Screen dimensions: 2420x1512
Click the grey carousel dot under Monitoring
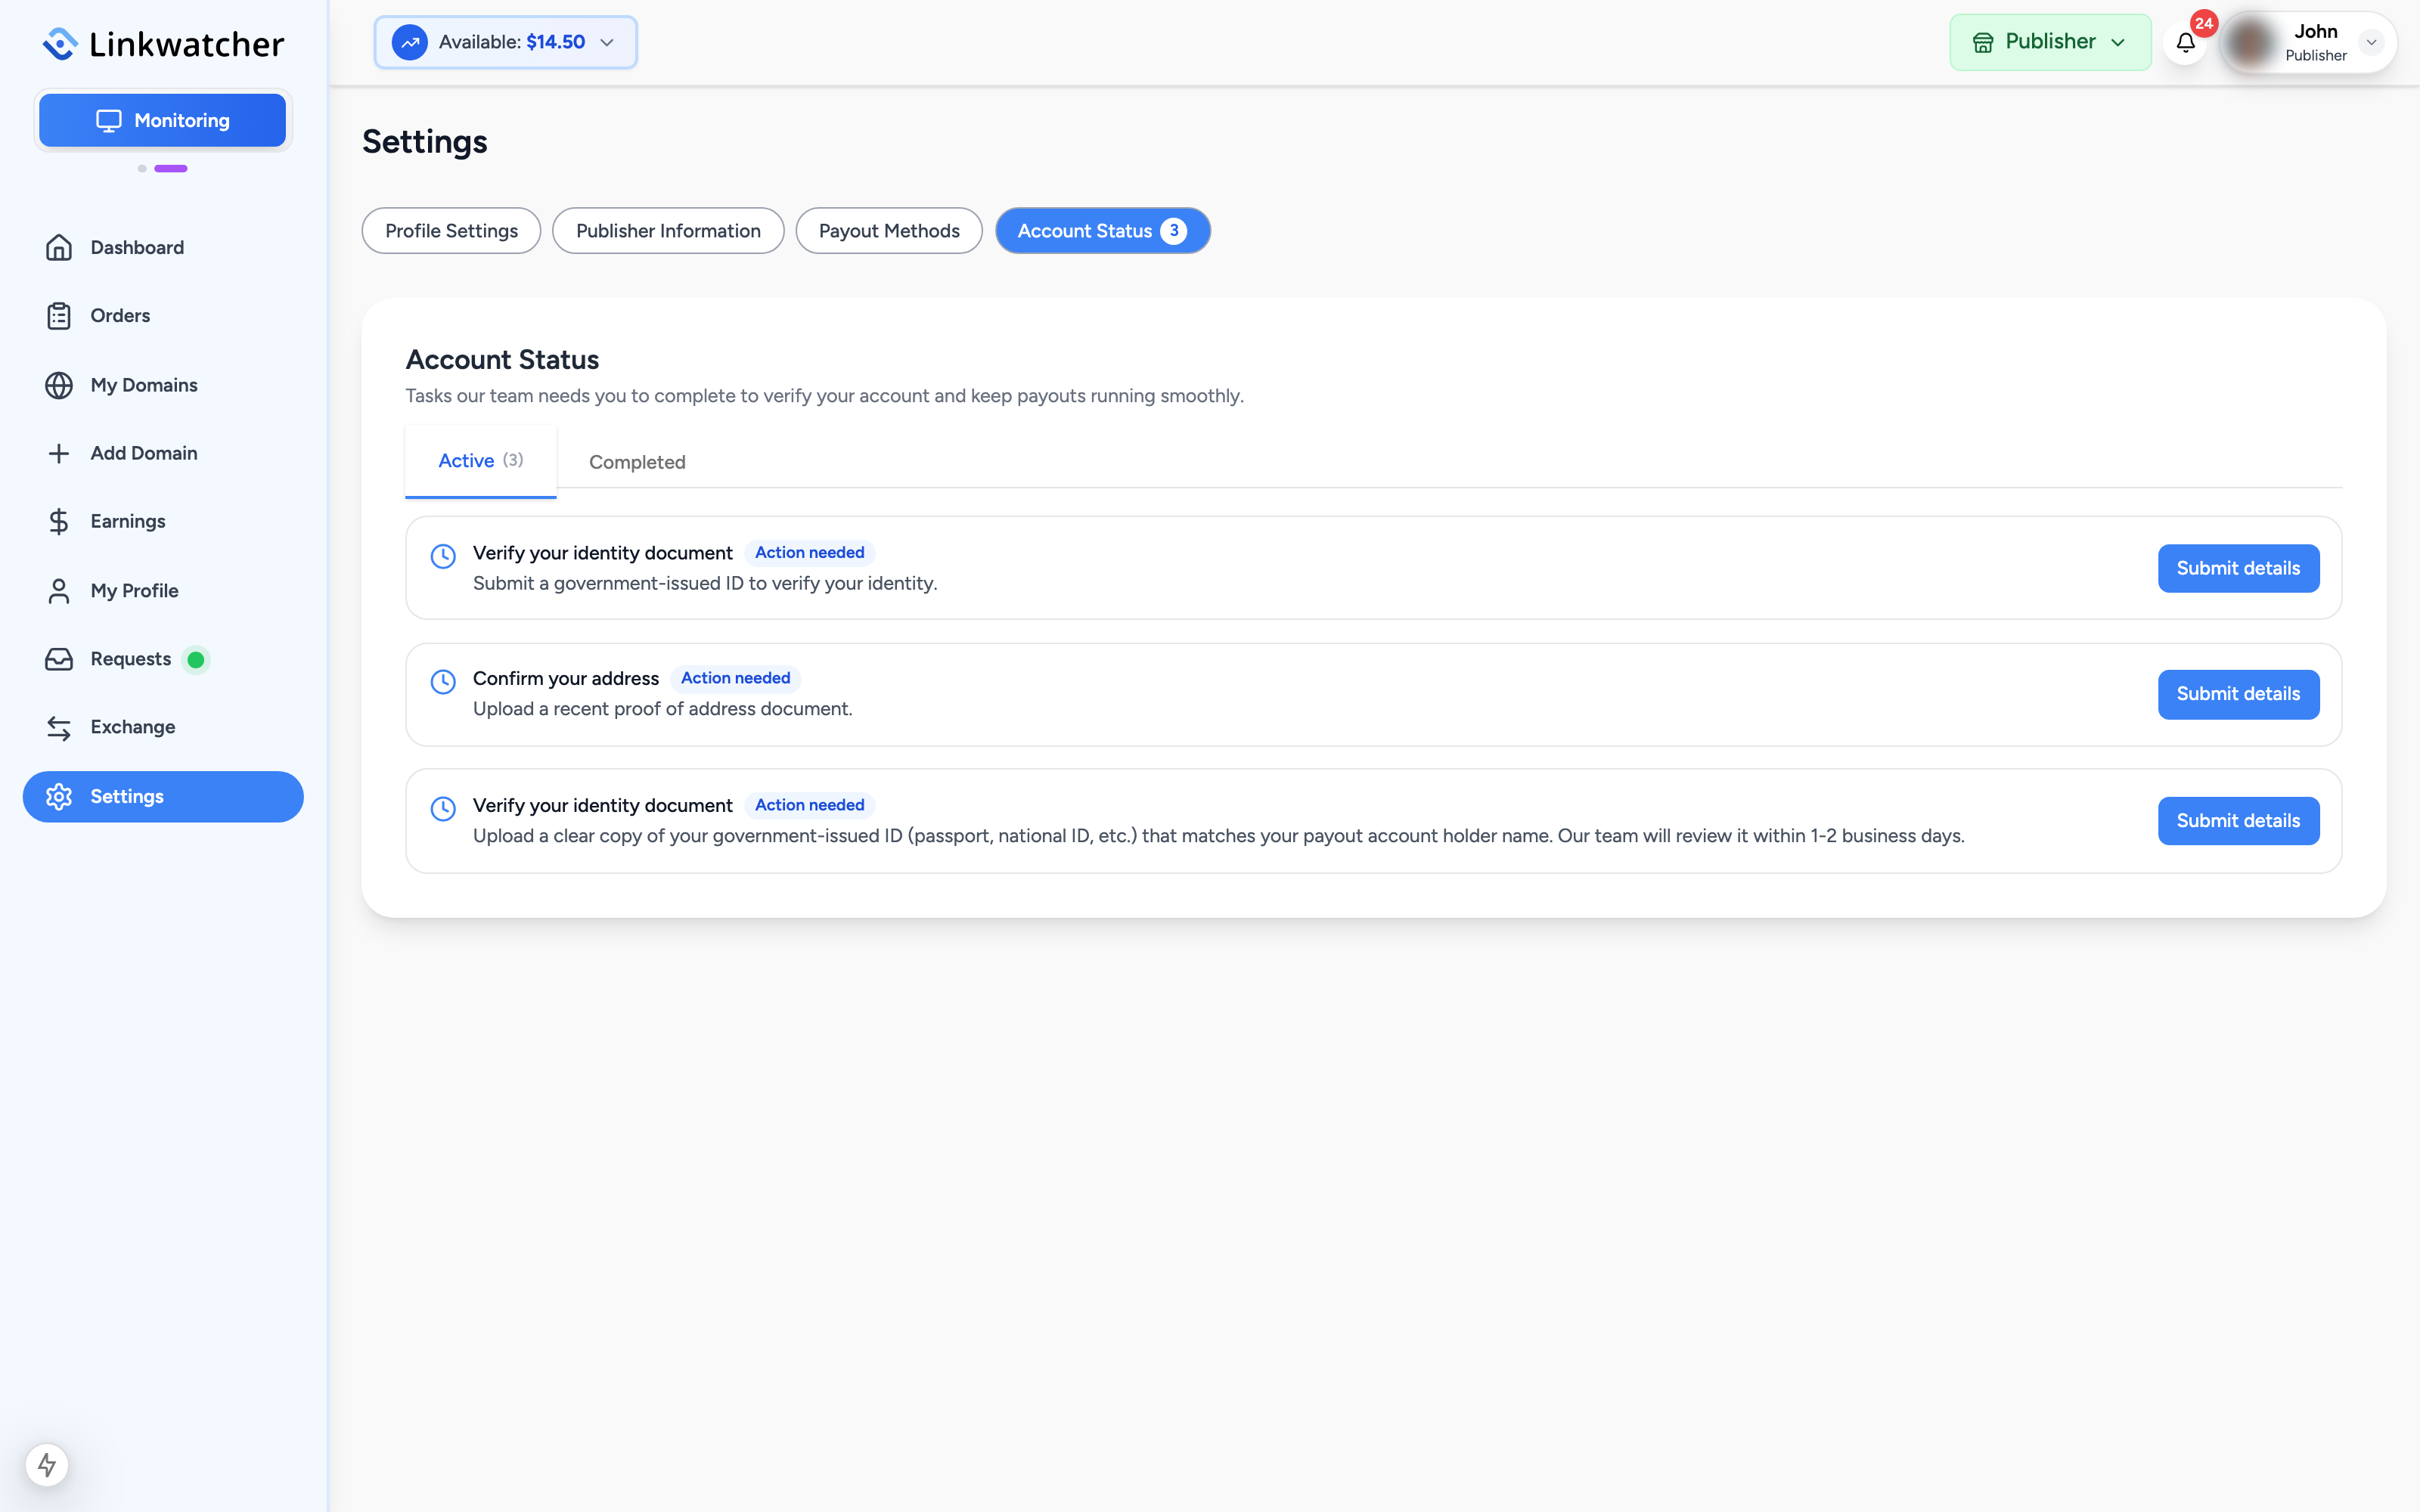point(142,169)
